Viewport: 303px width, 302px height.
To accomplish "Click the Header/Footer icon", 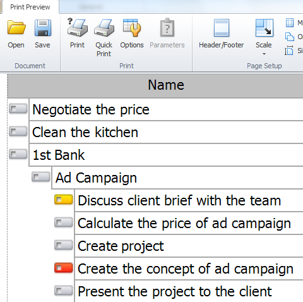I will click(x=222, y=28).
